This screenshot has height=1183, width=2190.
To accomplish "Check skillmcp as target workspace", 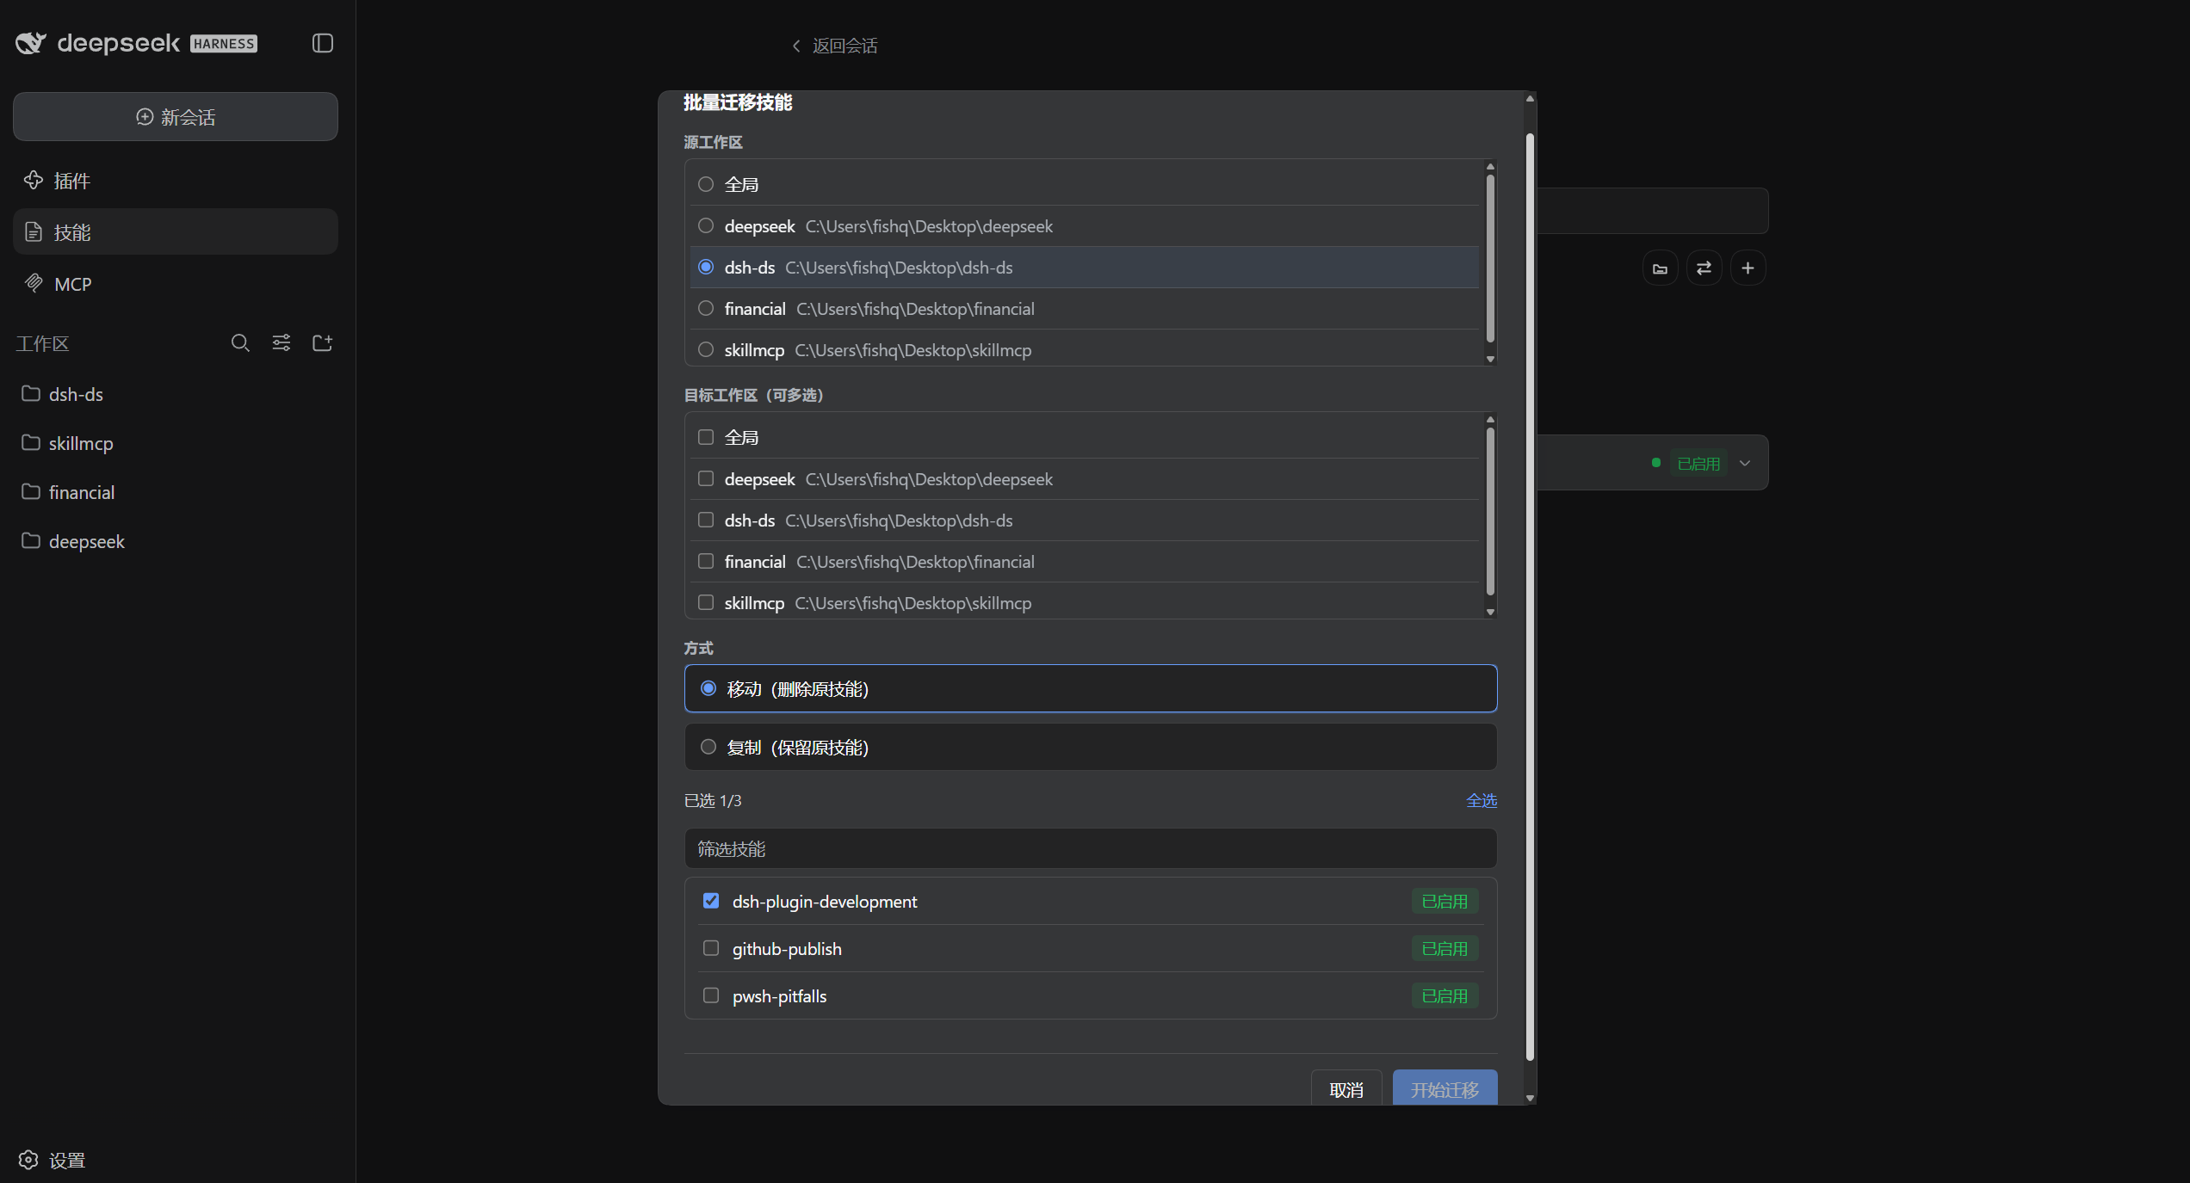I will click(1085, 601).
